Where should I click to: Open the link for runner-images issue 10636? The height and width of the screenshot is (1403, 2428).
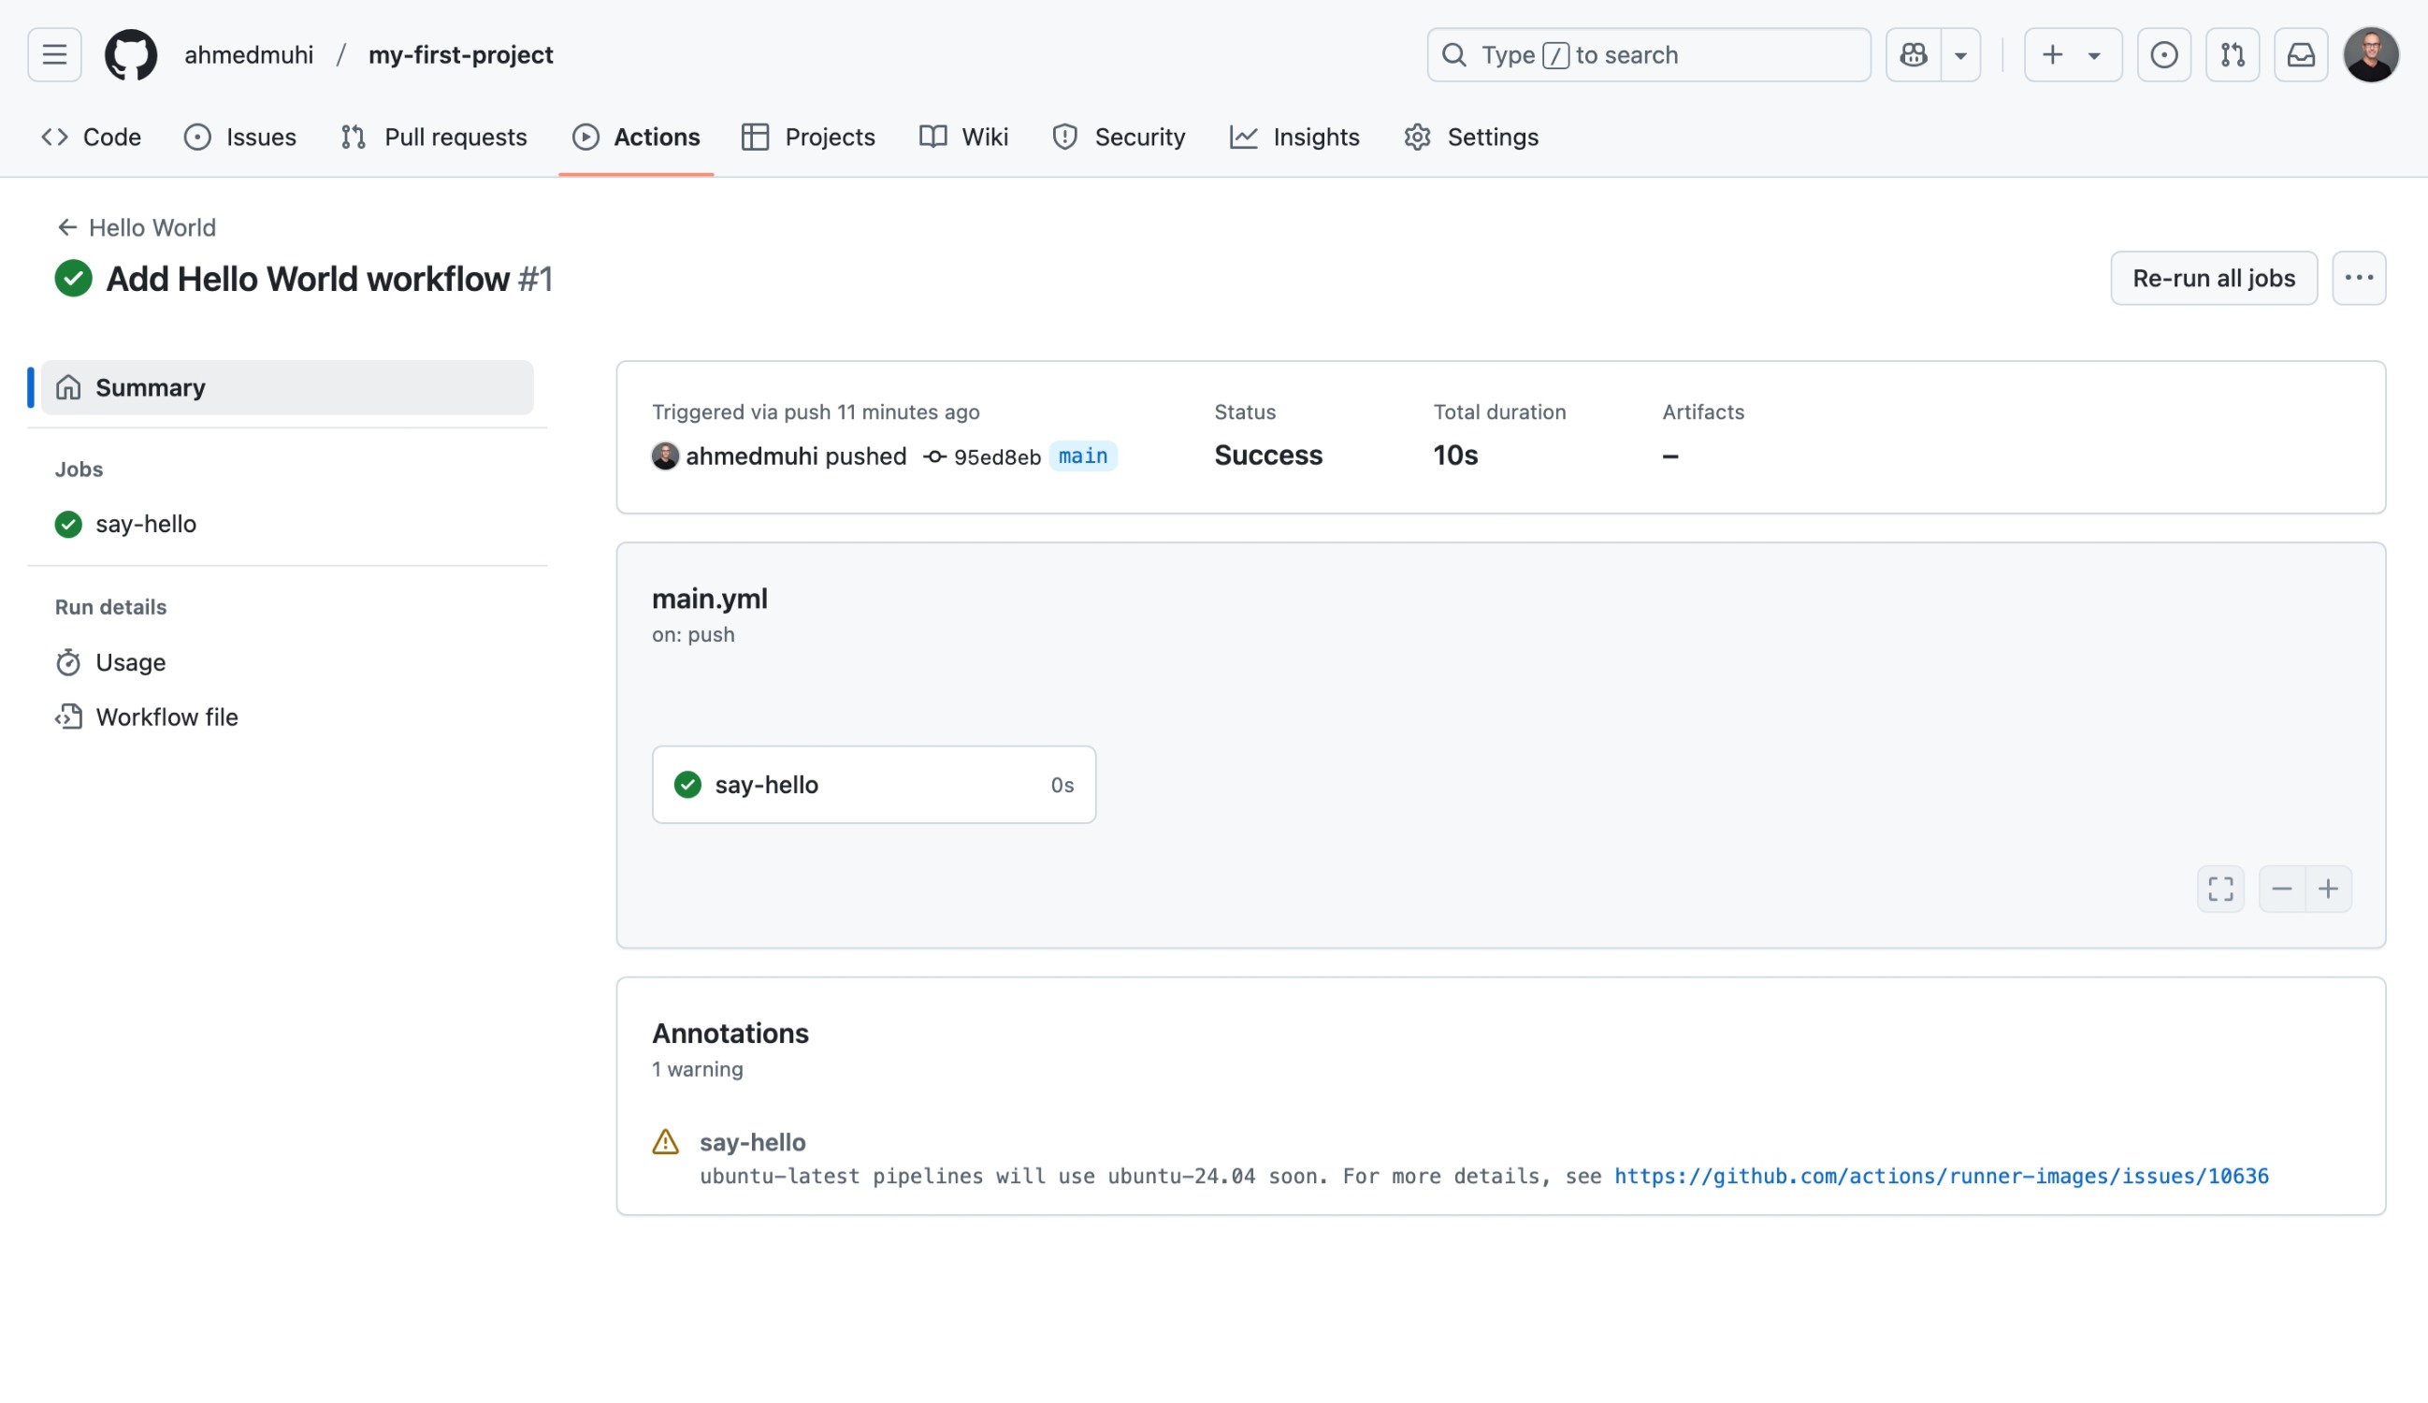1942,1176
